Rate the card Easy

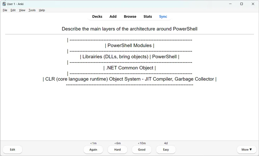tap(166, 150)
